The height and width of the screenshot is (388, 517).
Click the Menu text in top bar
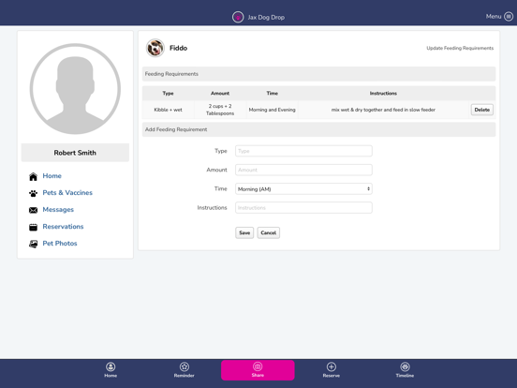[494, 17]
